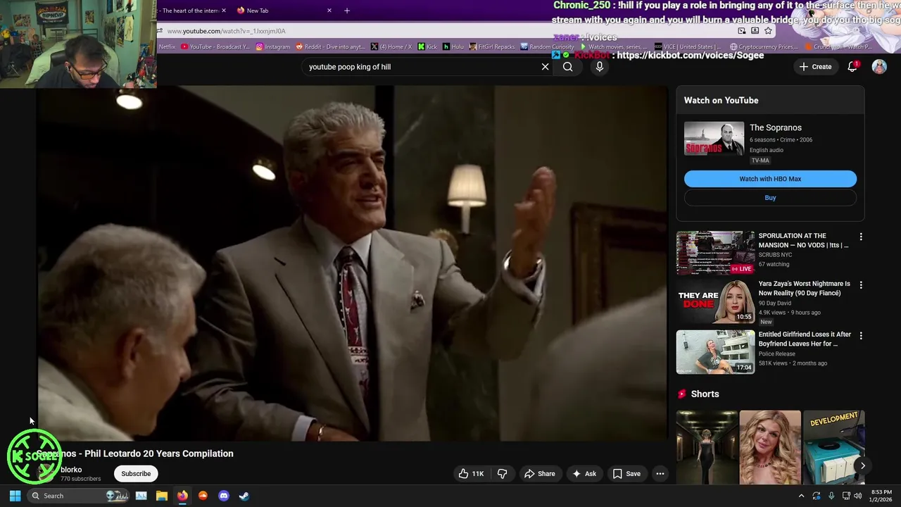Open options for Entitled Girlfriend video
This screenshot has width=901, height=507.
coord(860,336)
